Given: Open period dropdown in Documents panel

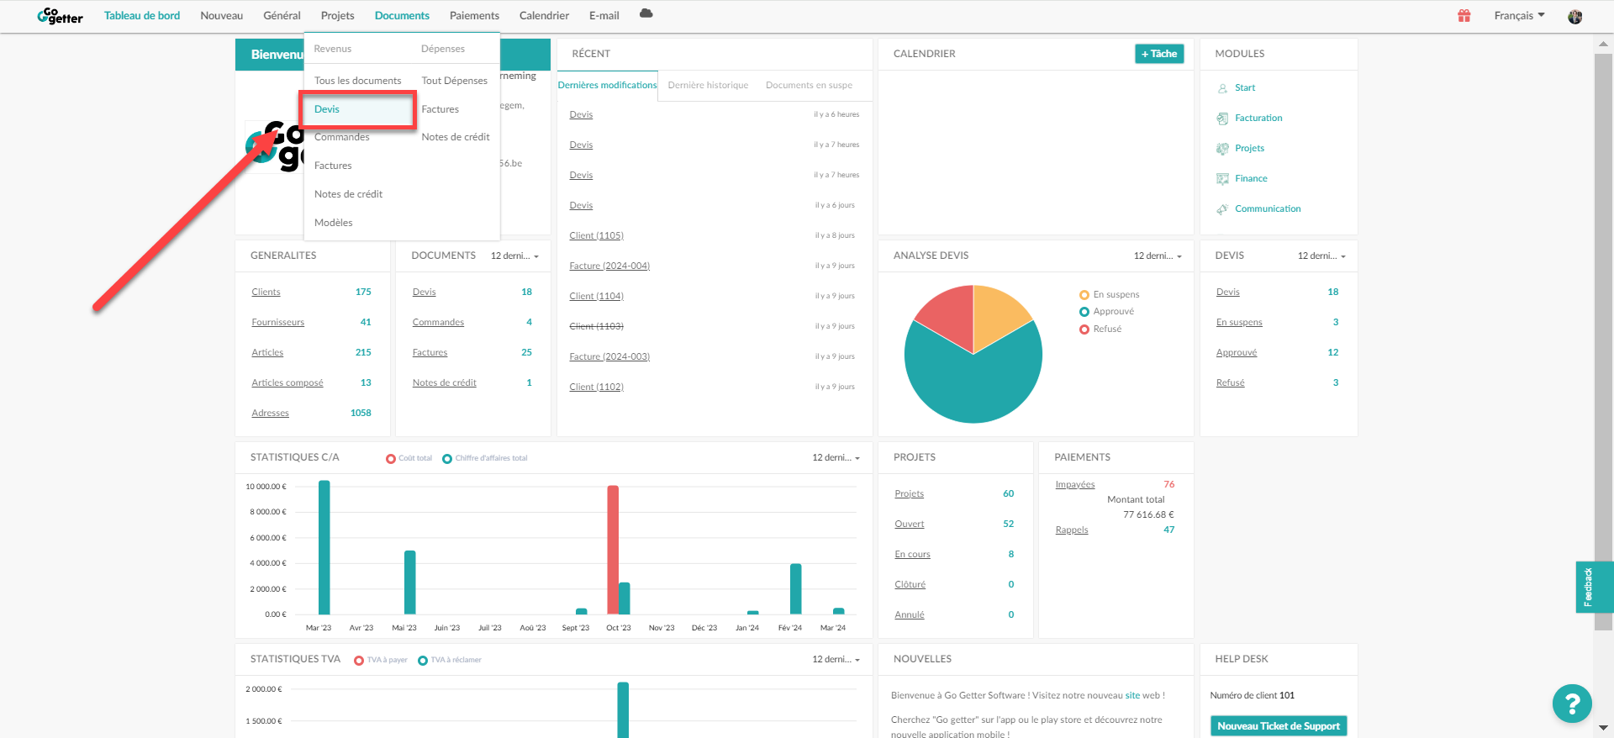Looking at the screenshot, I should tap(514, 256).
